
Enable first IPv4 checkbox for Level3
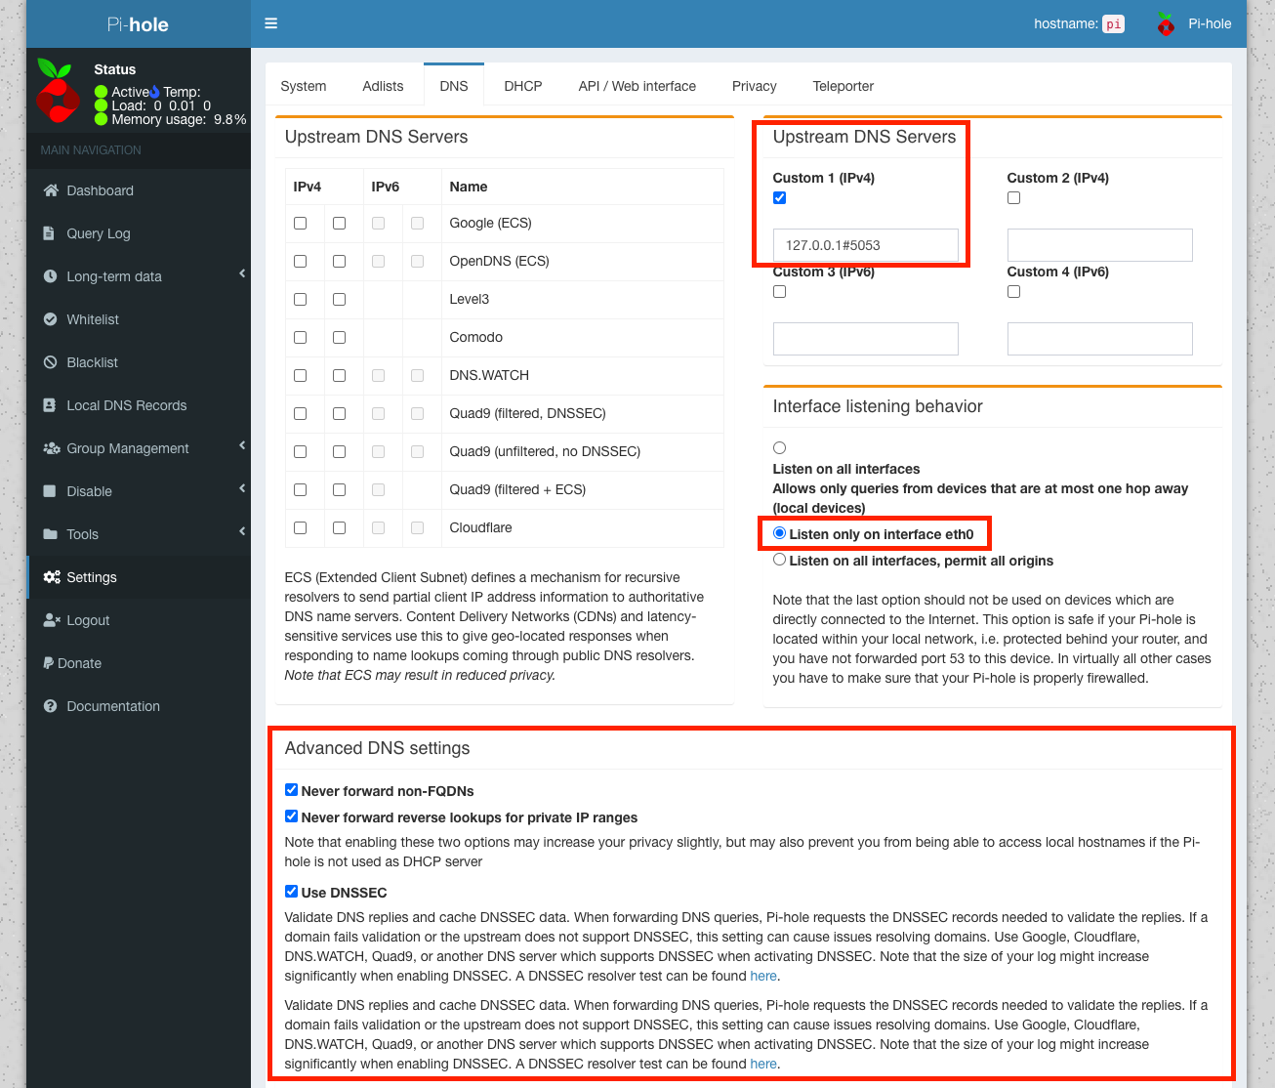[301, 300]
